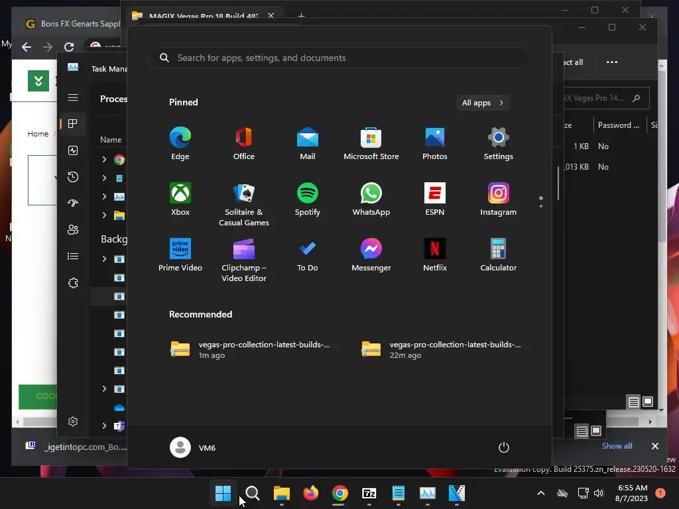Close the downloads bar
The image size is (679, 509).
pos(654,446)
